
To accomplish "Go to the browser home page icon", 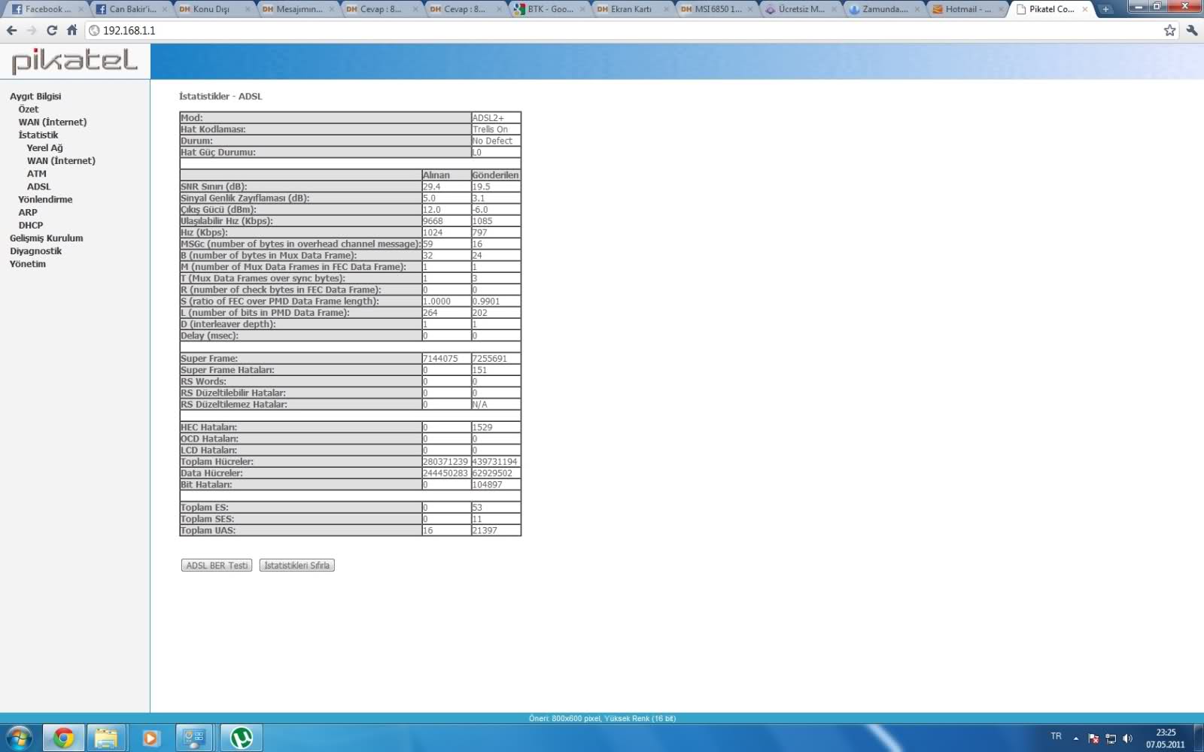I will (x=71, y=31).
